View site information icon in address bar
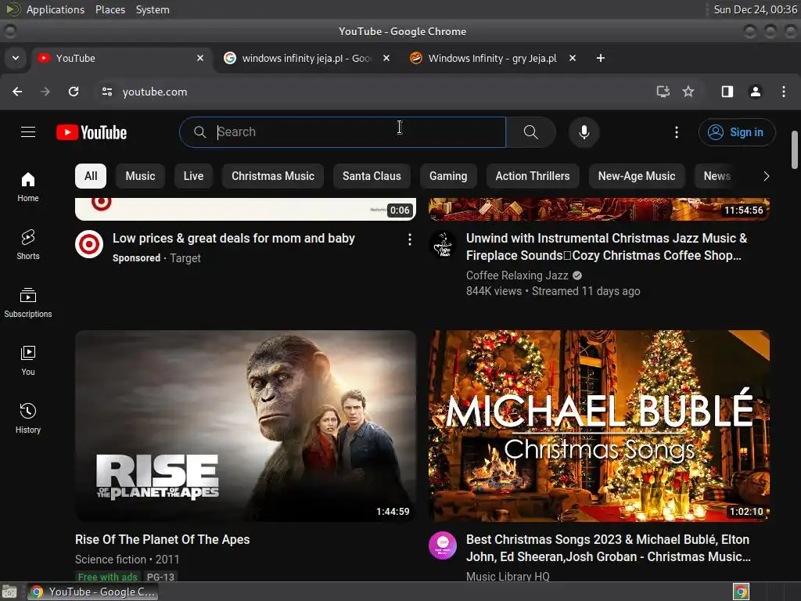801x601 pixels. click(106, 92)
